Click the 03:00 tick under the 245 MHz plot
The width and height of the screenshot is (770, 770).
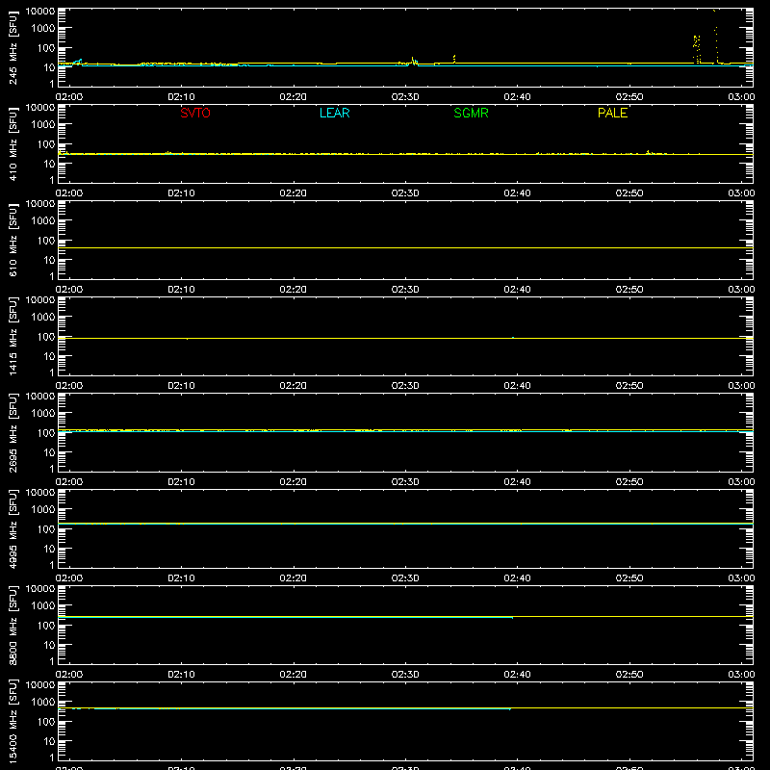pyautogui.click(x=741, y=97)
